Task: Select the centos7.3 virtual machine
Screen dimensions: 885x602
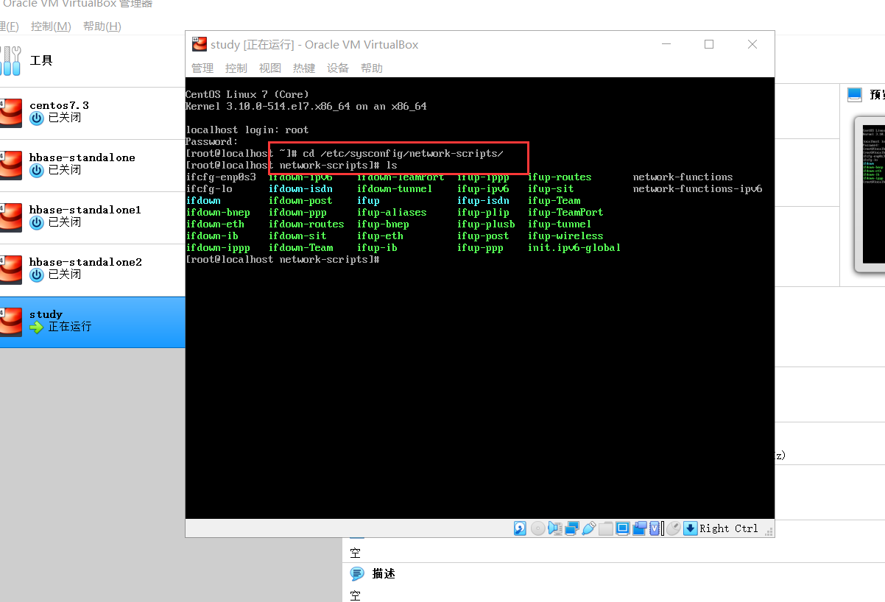Action: tap(59, 112)
